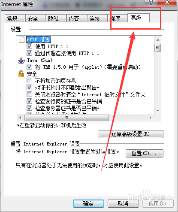Click the Java (Sun) coffee cup icon
This screenshot has width=178, height=212.
(21, 60)
